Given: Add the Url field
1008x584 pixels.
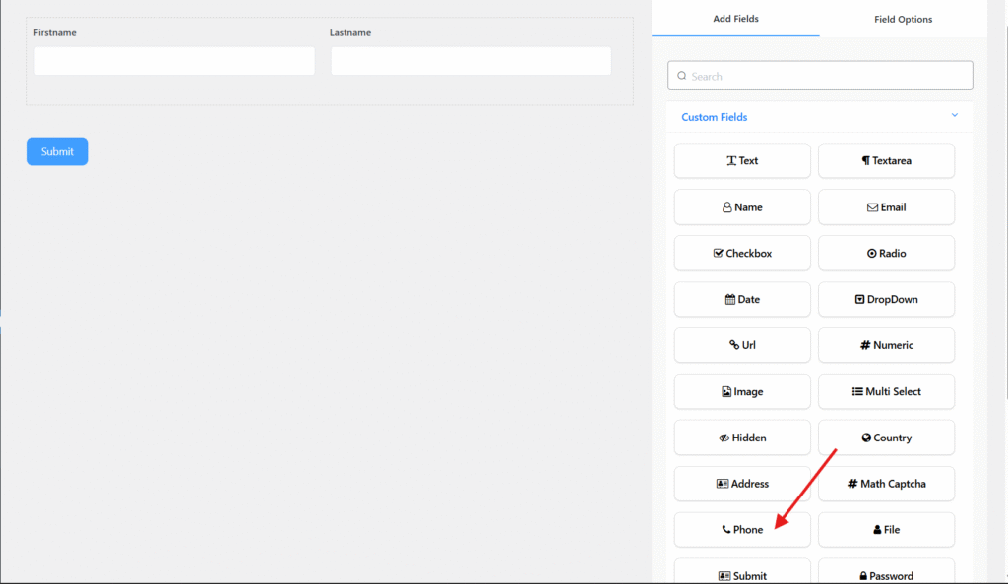Looking at the screenshot, I should point(742,345).
